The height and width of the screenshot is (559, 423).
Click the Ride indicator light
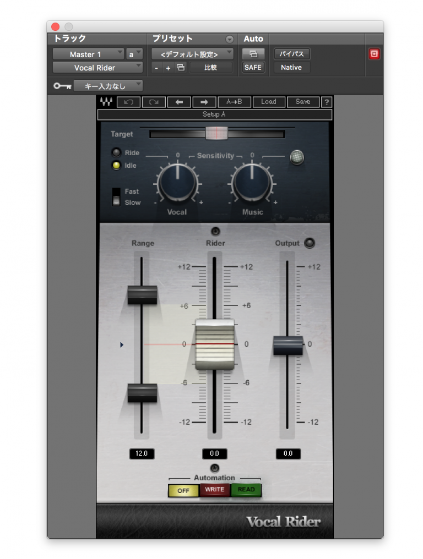pos(116,152)
